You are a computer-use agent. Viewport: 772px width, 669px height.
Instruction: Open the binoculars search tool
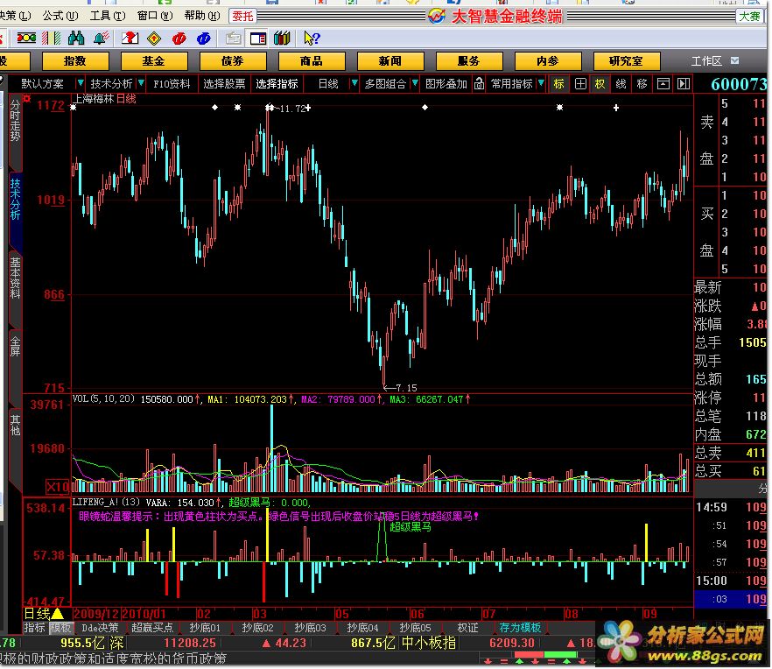pos(76,38)
